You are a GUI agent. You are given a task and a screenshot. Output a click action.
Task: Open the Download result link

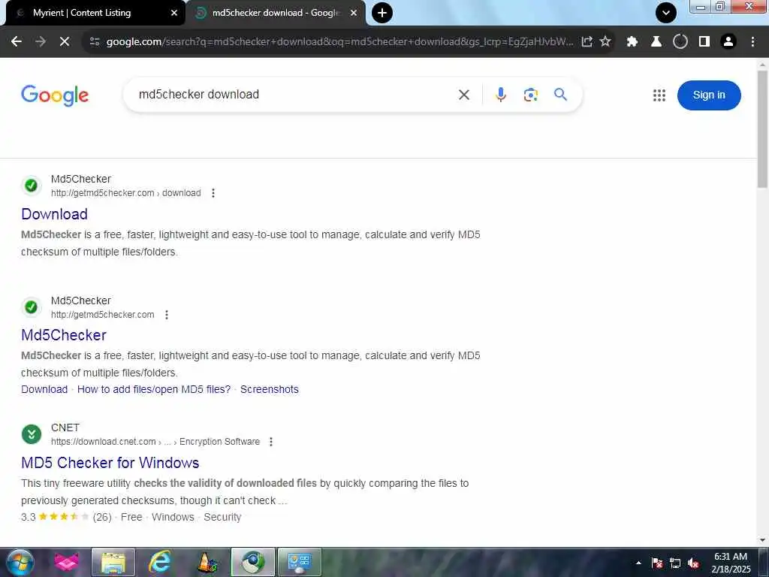54,214
